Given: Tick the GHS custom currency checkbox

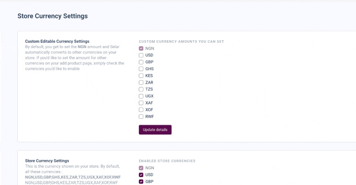Looking at the screenshot, I should [x=141, y=69].
